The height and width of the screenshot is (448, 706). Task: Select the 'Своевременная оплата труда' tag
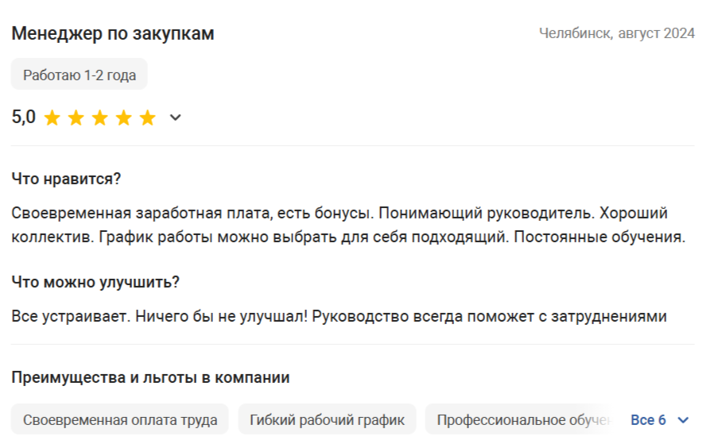point(120,419)
